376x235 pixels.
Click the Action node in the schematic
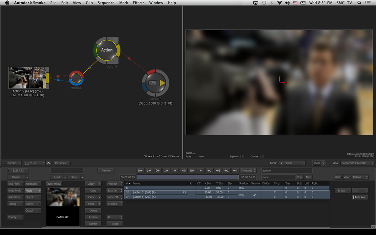(106, 50)
